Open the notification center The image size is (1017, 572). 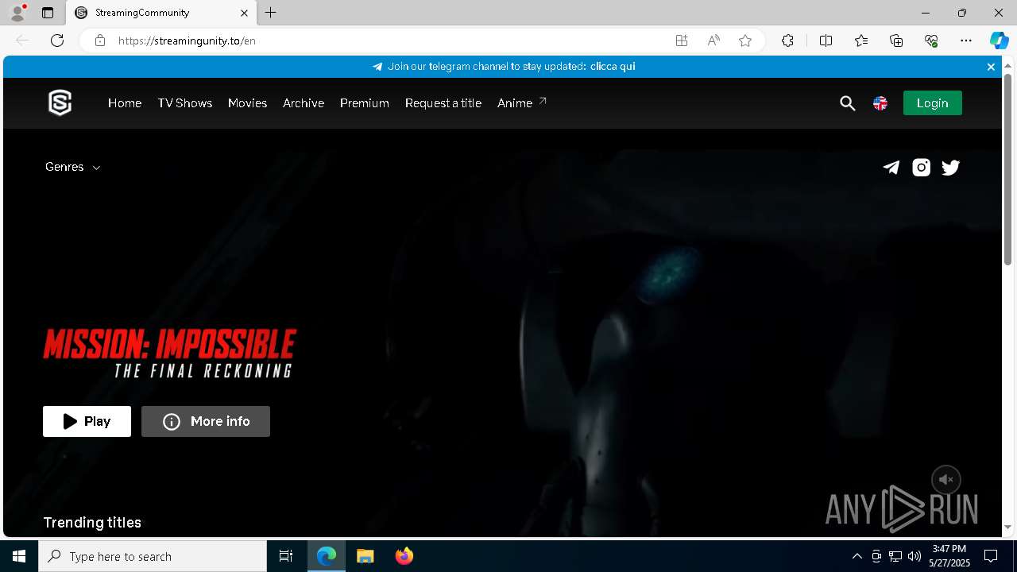tap(991, 556)
